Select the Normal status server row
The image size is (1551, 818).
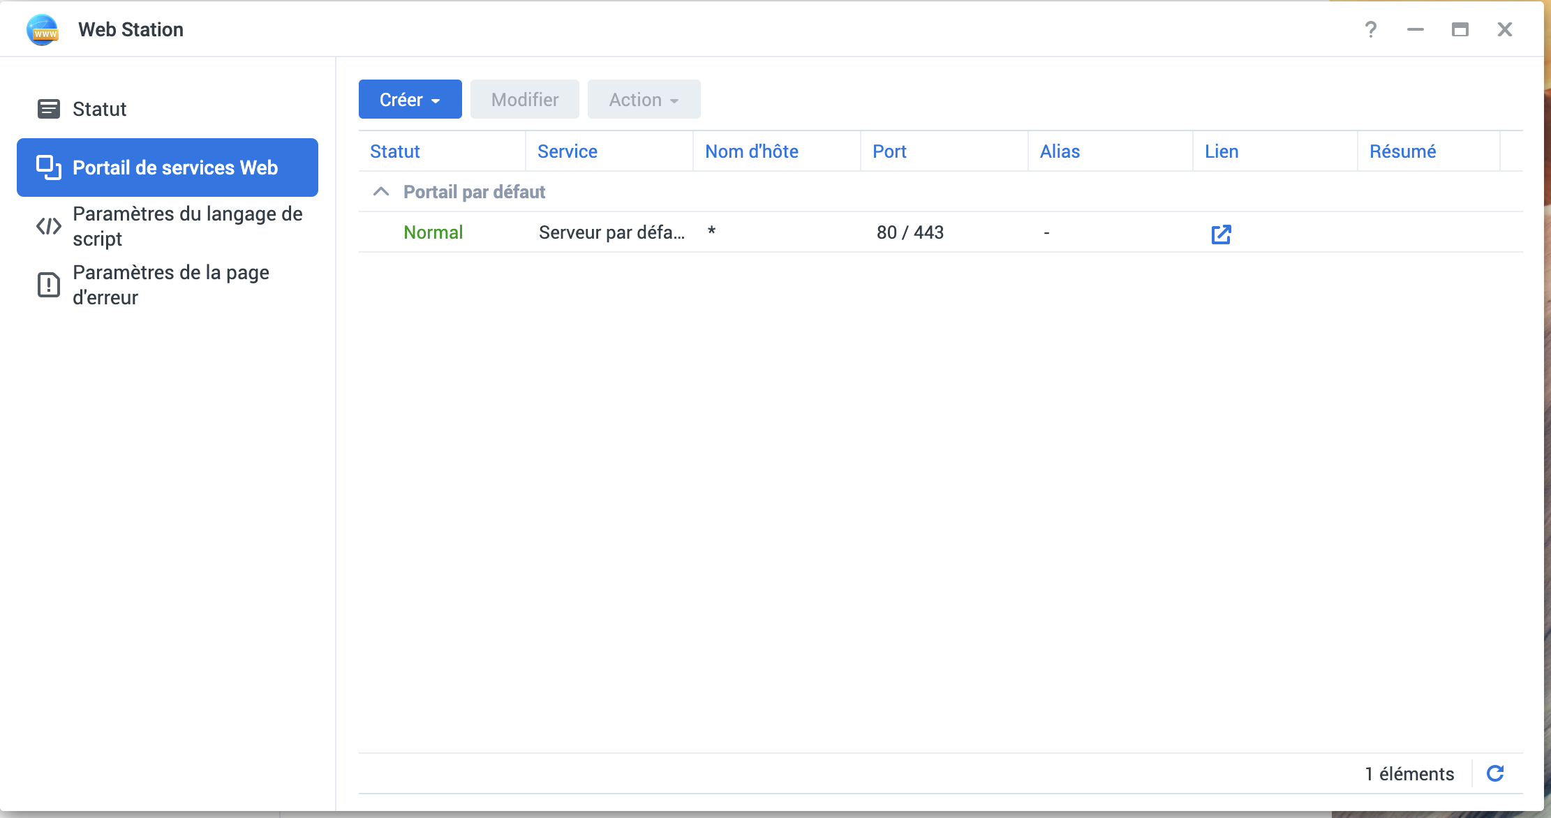point(433,232)
